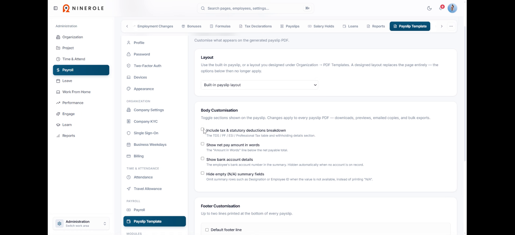The width and height of the screenshot is (515, 235).
Task: Open the user profile avatar menu
Action: (453, 8)
